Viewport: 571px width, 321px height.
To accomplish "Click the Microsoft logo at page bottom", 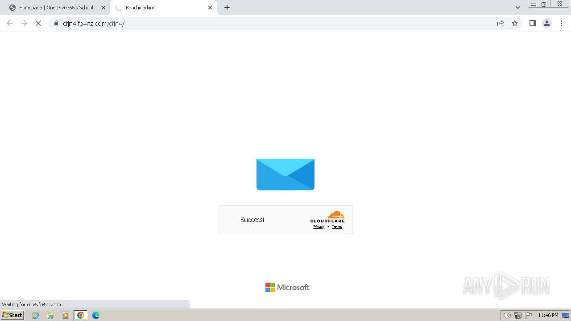I will pyautogui.click(x=287, y=287).
